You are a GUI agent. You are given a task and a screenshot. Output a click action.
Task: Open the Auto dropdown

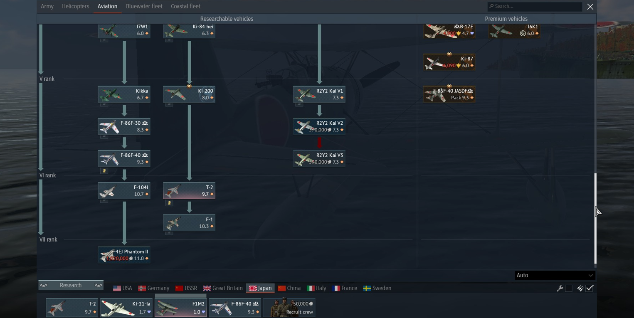click(x=555, y=275)
